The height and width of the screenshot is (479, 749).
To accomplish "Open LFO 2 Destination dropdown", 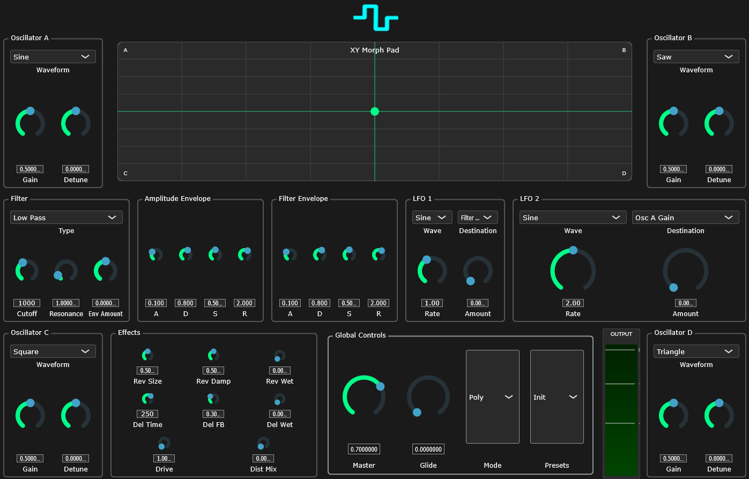I will pyautogui.click(x=686, y=218).
